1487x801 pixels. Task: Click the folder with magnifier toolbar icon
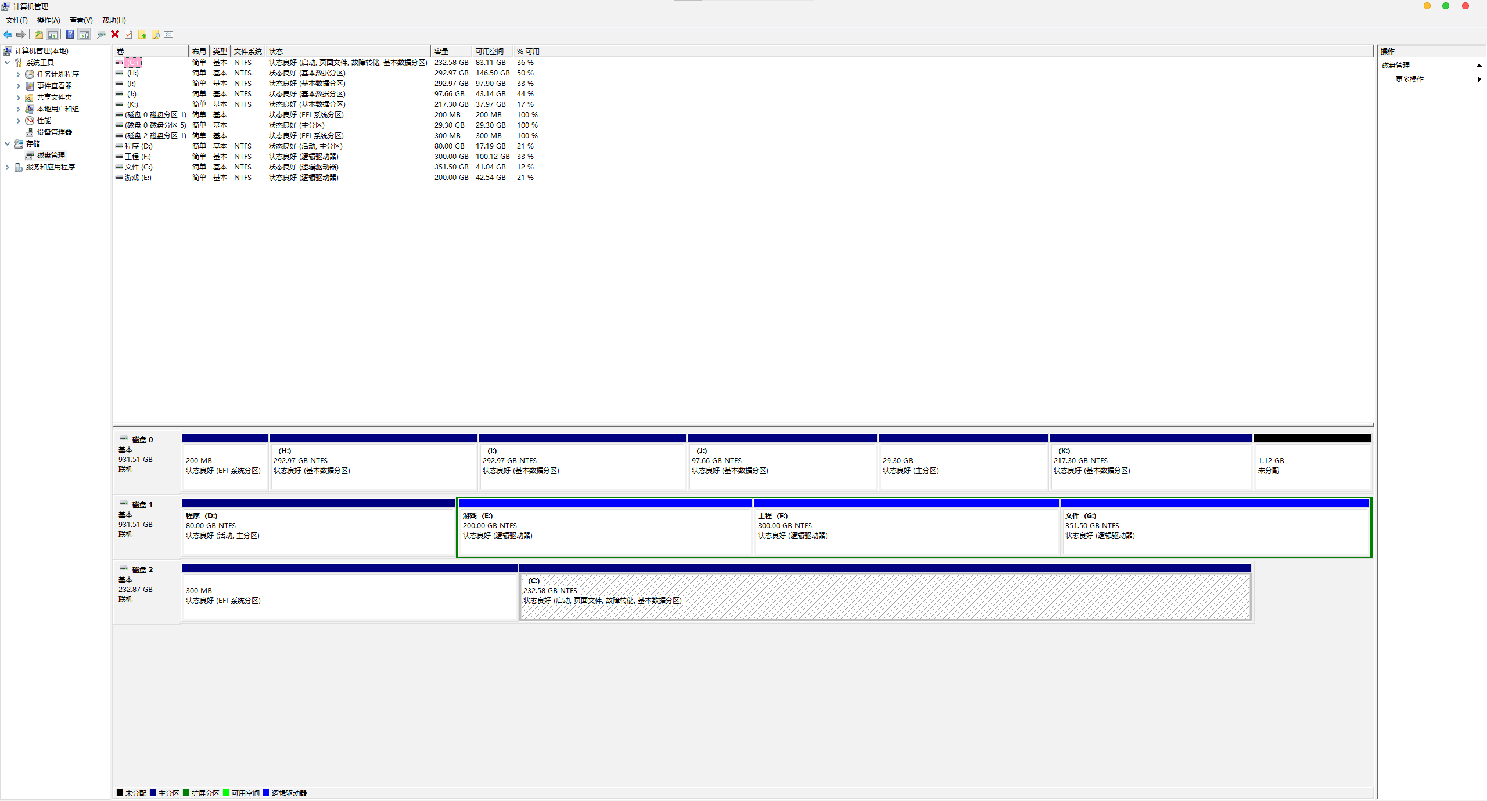[x=156, y=35]
